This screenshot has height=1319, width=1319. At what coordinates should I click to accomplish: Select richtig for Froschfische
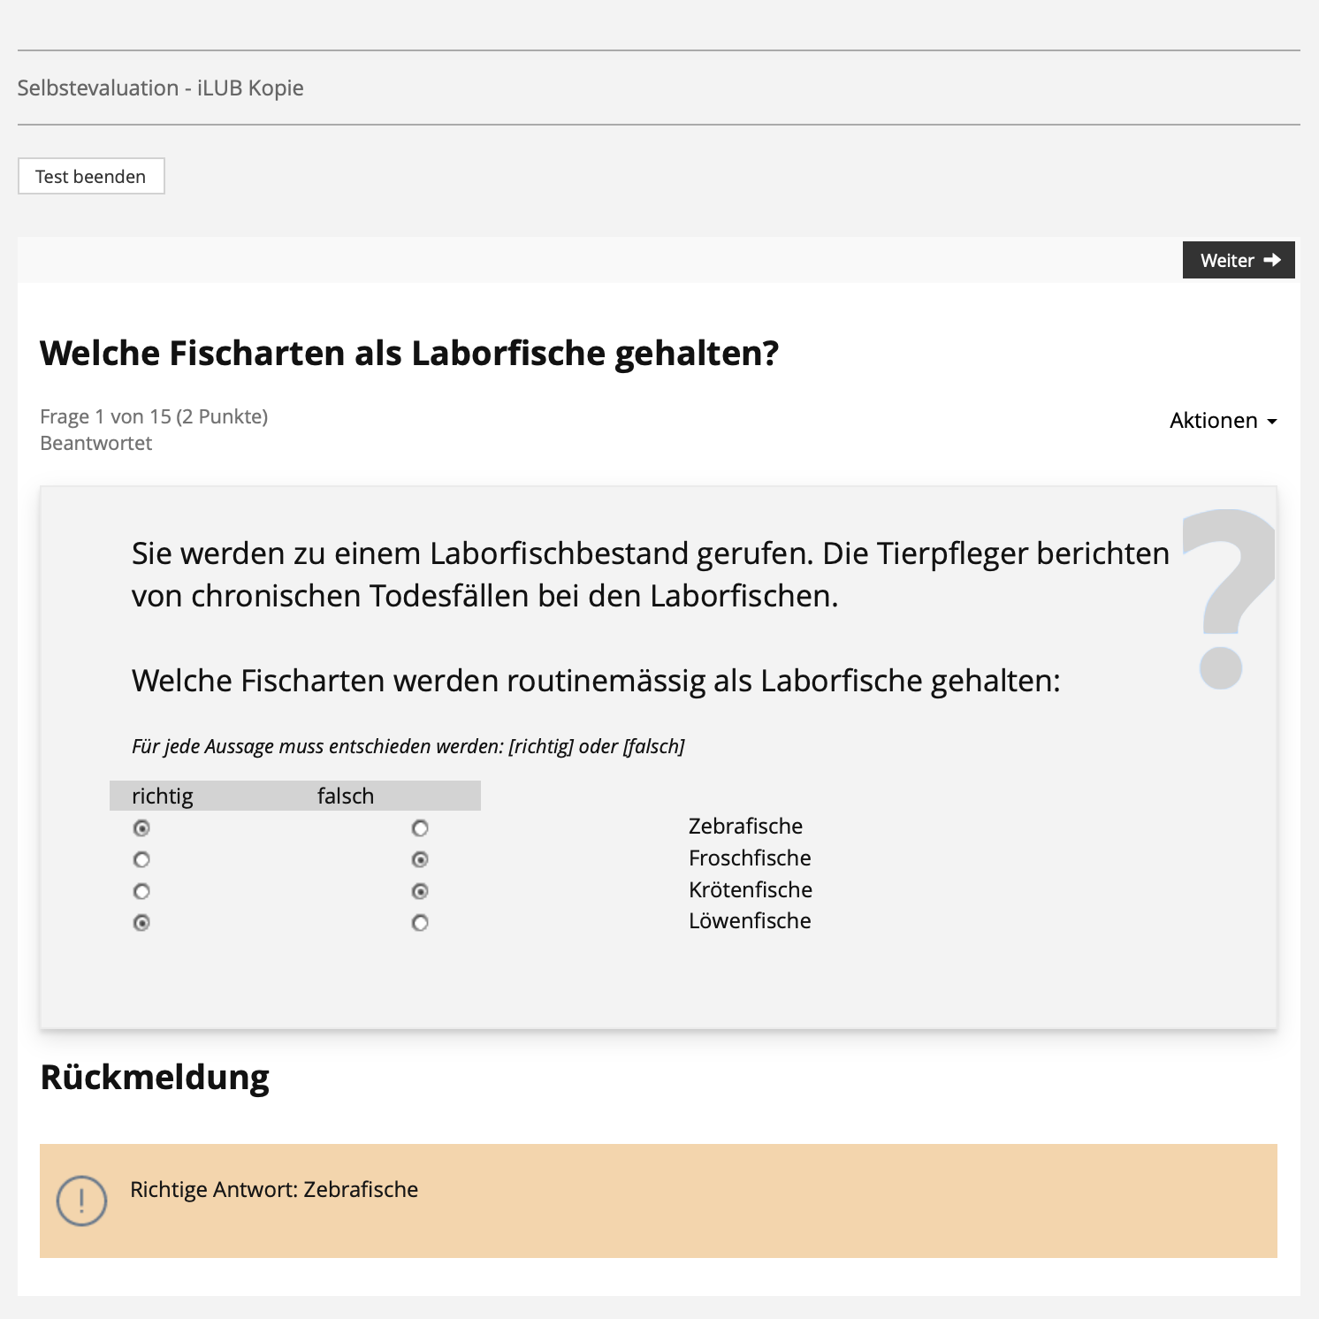(x=141, y=859)
